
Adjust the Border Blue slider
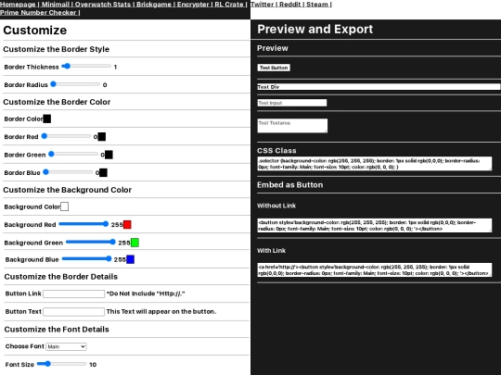[x=68, y=172]
